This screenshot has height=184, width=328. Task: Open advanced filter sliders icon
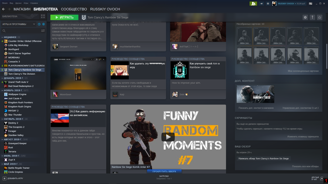click(x=43, y=31)
